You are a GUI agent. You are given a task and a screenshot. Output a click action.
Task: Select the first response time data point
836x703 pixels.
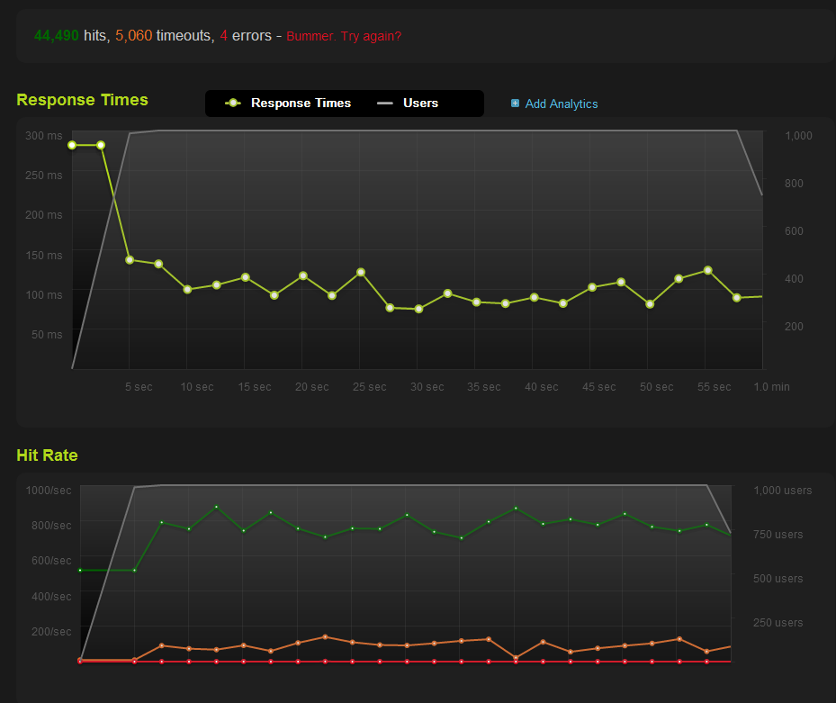72,145
